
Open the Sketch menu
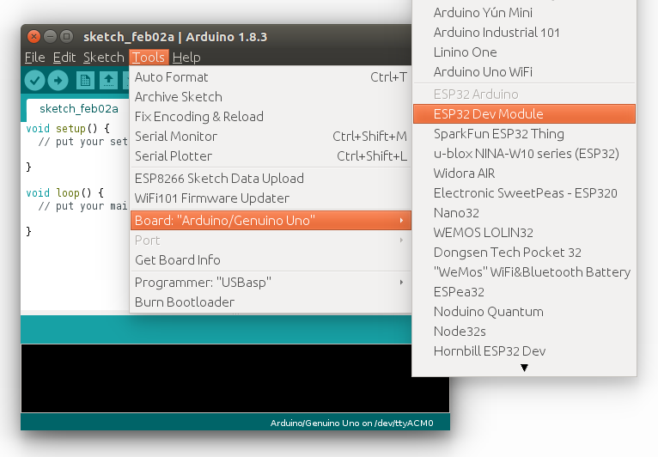[x=103, y=58]
